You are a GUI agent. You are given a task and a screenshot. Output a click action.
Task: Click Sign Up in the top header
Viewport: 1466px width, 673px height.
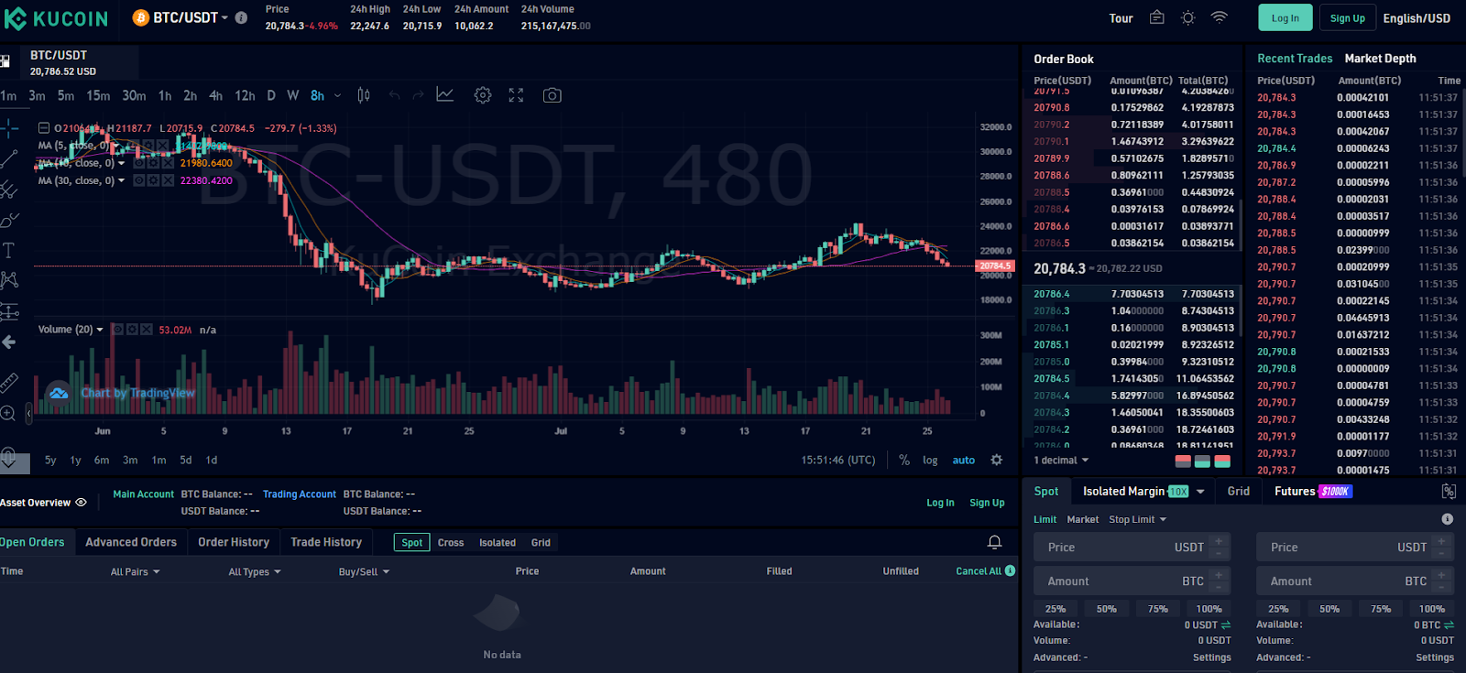1348,17
